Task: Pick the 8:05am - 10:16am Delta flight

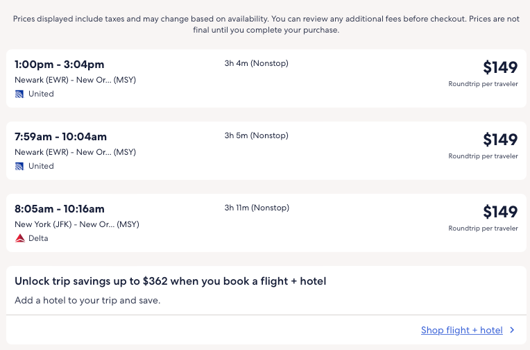Action: (x=60, y=209)
